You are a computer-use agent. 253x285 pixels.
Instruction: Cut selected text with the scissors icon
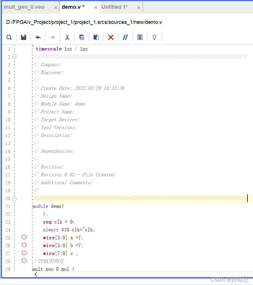point(67,37)
